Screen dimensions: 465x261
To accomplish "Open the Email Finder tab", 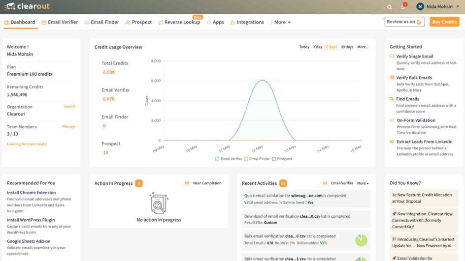I will (101, 22).
